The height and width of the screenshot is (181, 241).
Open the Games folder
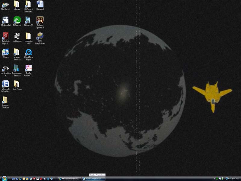pos(17,6)
